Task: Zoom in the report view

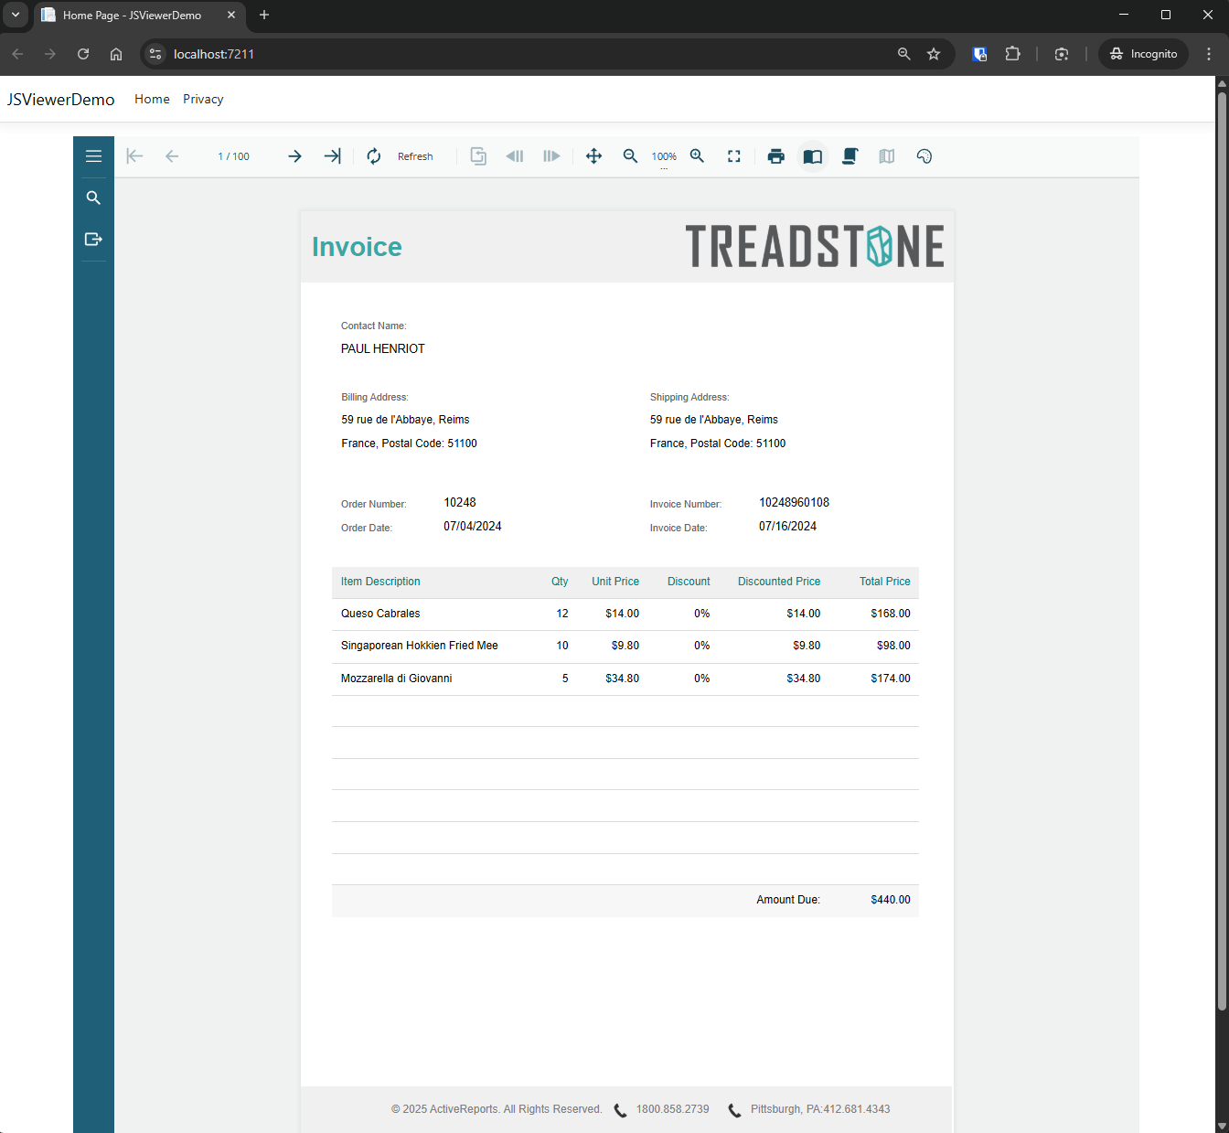Action: point(697,156)
